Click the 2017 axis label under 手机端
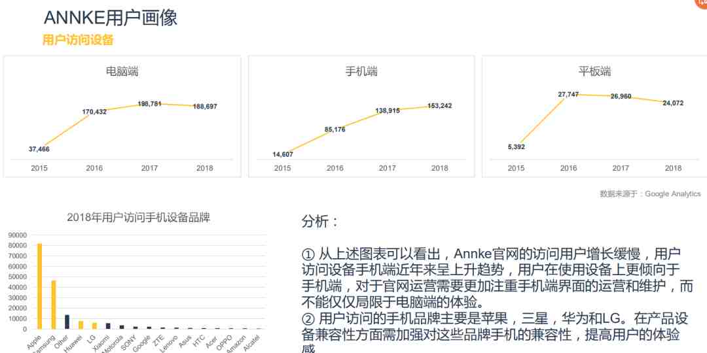Image resolution: width=707 pixels, height=353 pixels. [388, 169]
